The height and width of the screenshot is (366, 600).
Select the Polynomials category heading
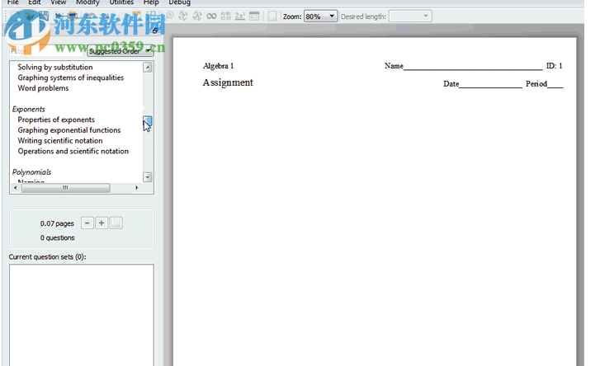pyautogui.click(x=31, y=172)
